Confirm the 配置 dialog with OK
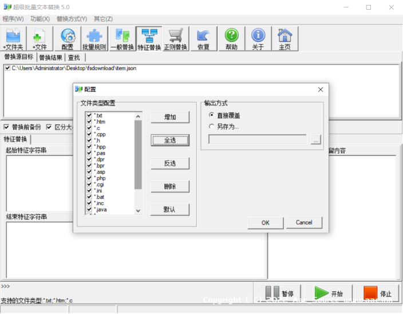The width and height of the screenshot is (403, 314). pos(266,223)
